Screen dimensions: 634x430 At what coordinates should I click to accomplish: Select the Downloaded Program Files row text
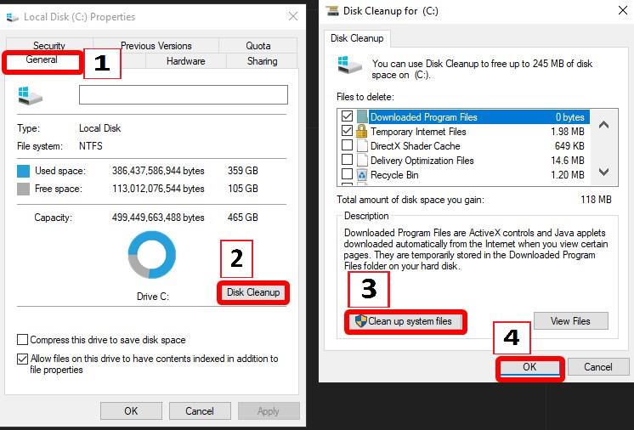click(424, 117)
